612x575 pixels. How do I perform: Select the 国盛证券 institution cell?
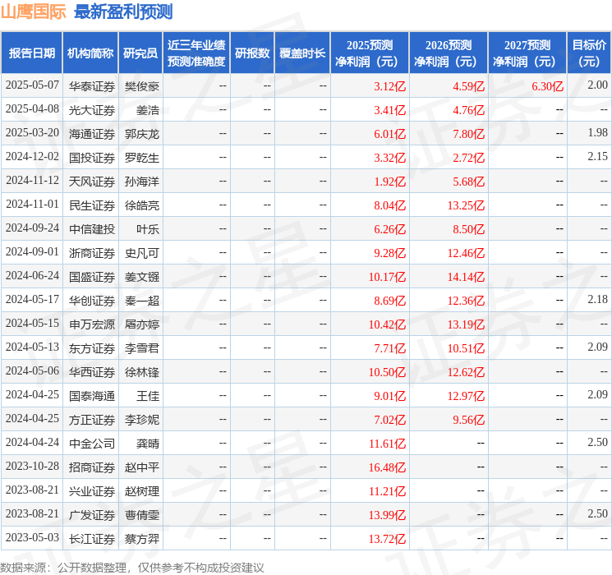(x=92, y=277)
